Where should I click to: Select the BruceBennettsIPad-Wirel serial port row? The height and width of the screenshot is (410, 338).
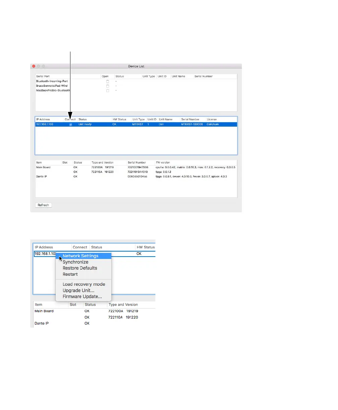pyautogui.click(x=136, y=86)
